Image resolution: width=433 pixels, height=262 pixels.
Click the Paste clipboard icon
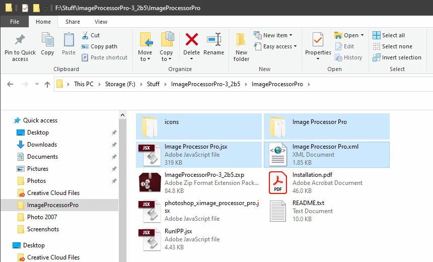point(69,39)
